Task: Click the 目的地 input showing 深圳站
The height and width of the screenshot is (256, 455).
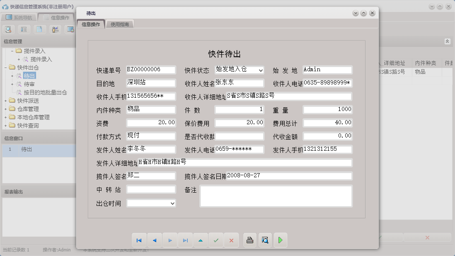Action: [x=150, y=83]
